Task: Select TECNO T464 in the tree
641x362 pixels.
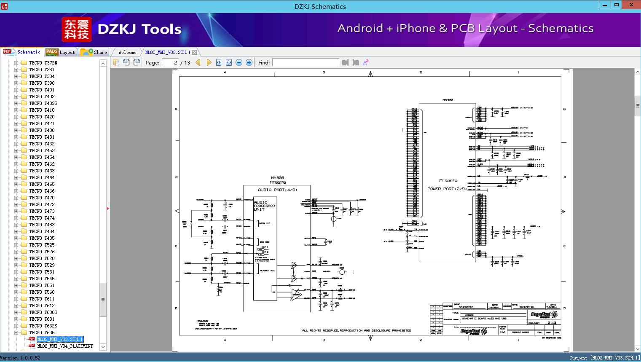Action: tap(42, 177)
